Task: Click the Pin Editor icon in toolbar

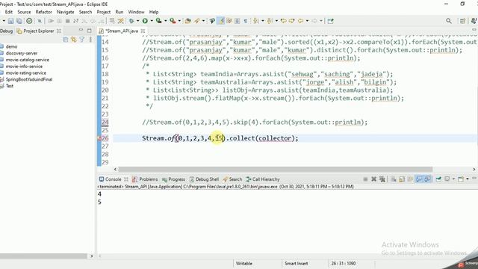Action: (330, 21)
